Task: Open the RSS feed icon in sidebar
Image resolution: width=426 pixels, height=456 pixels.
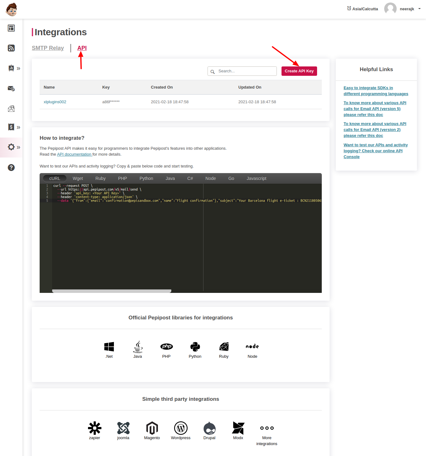Action: 11,48
